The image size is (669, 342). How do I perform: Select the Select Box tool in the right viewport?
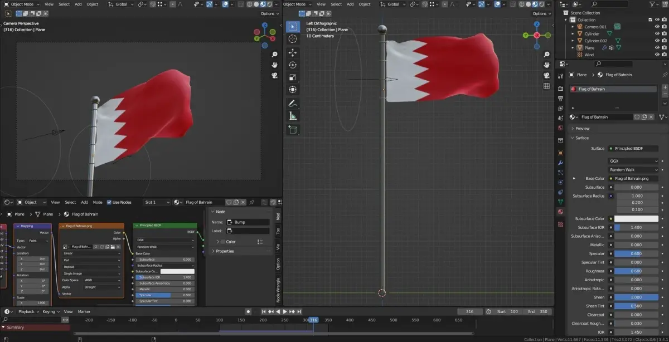(x=293, y=27)
